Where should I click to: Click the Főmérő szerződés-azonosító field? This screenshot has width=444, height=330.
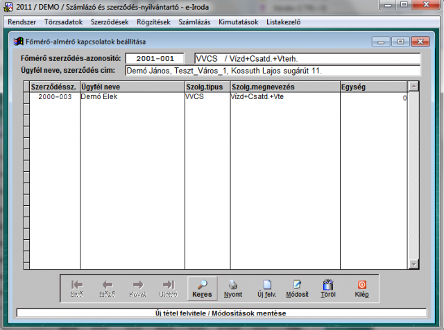(x=155, y=58)
